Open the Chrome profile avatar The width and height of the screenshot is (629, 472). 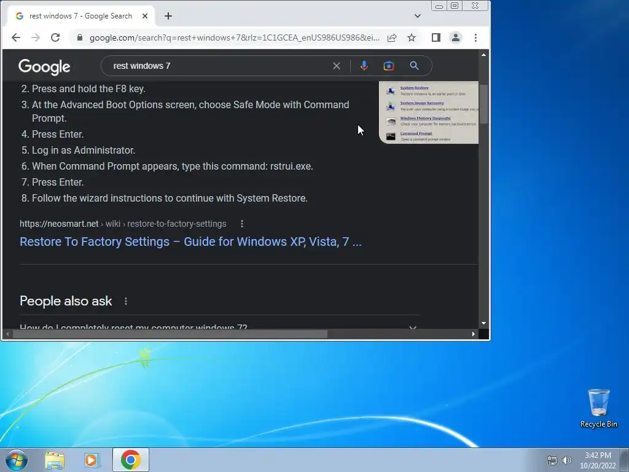click(x=456, y=37)
